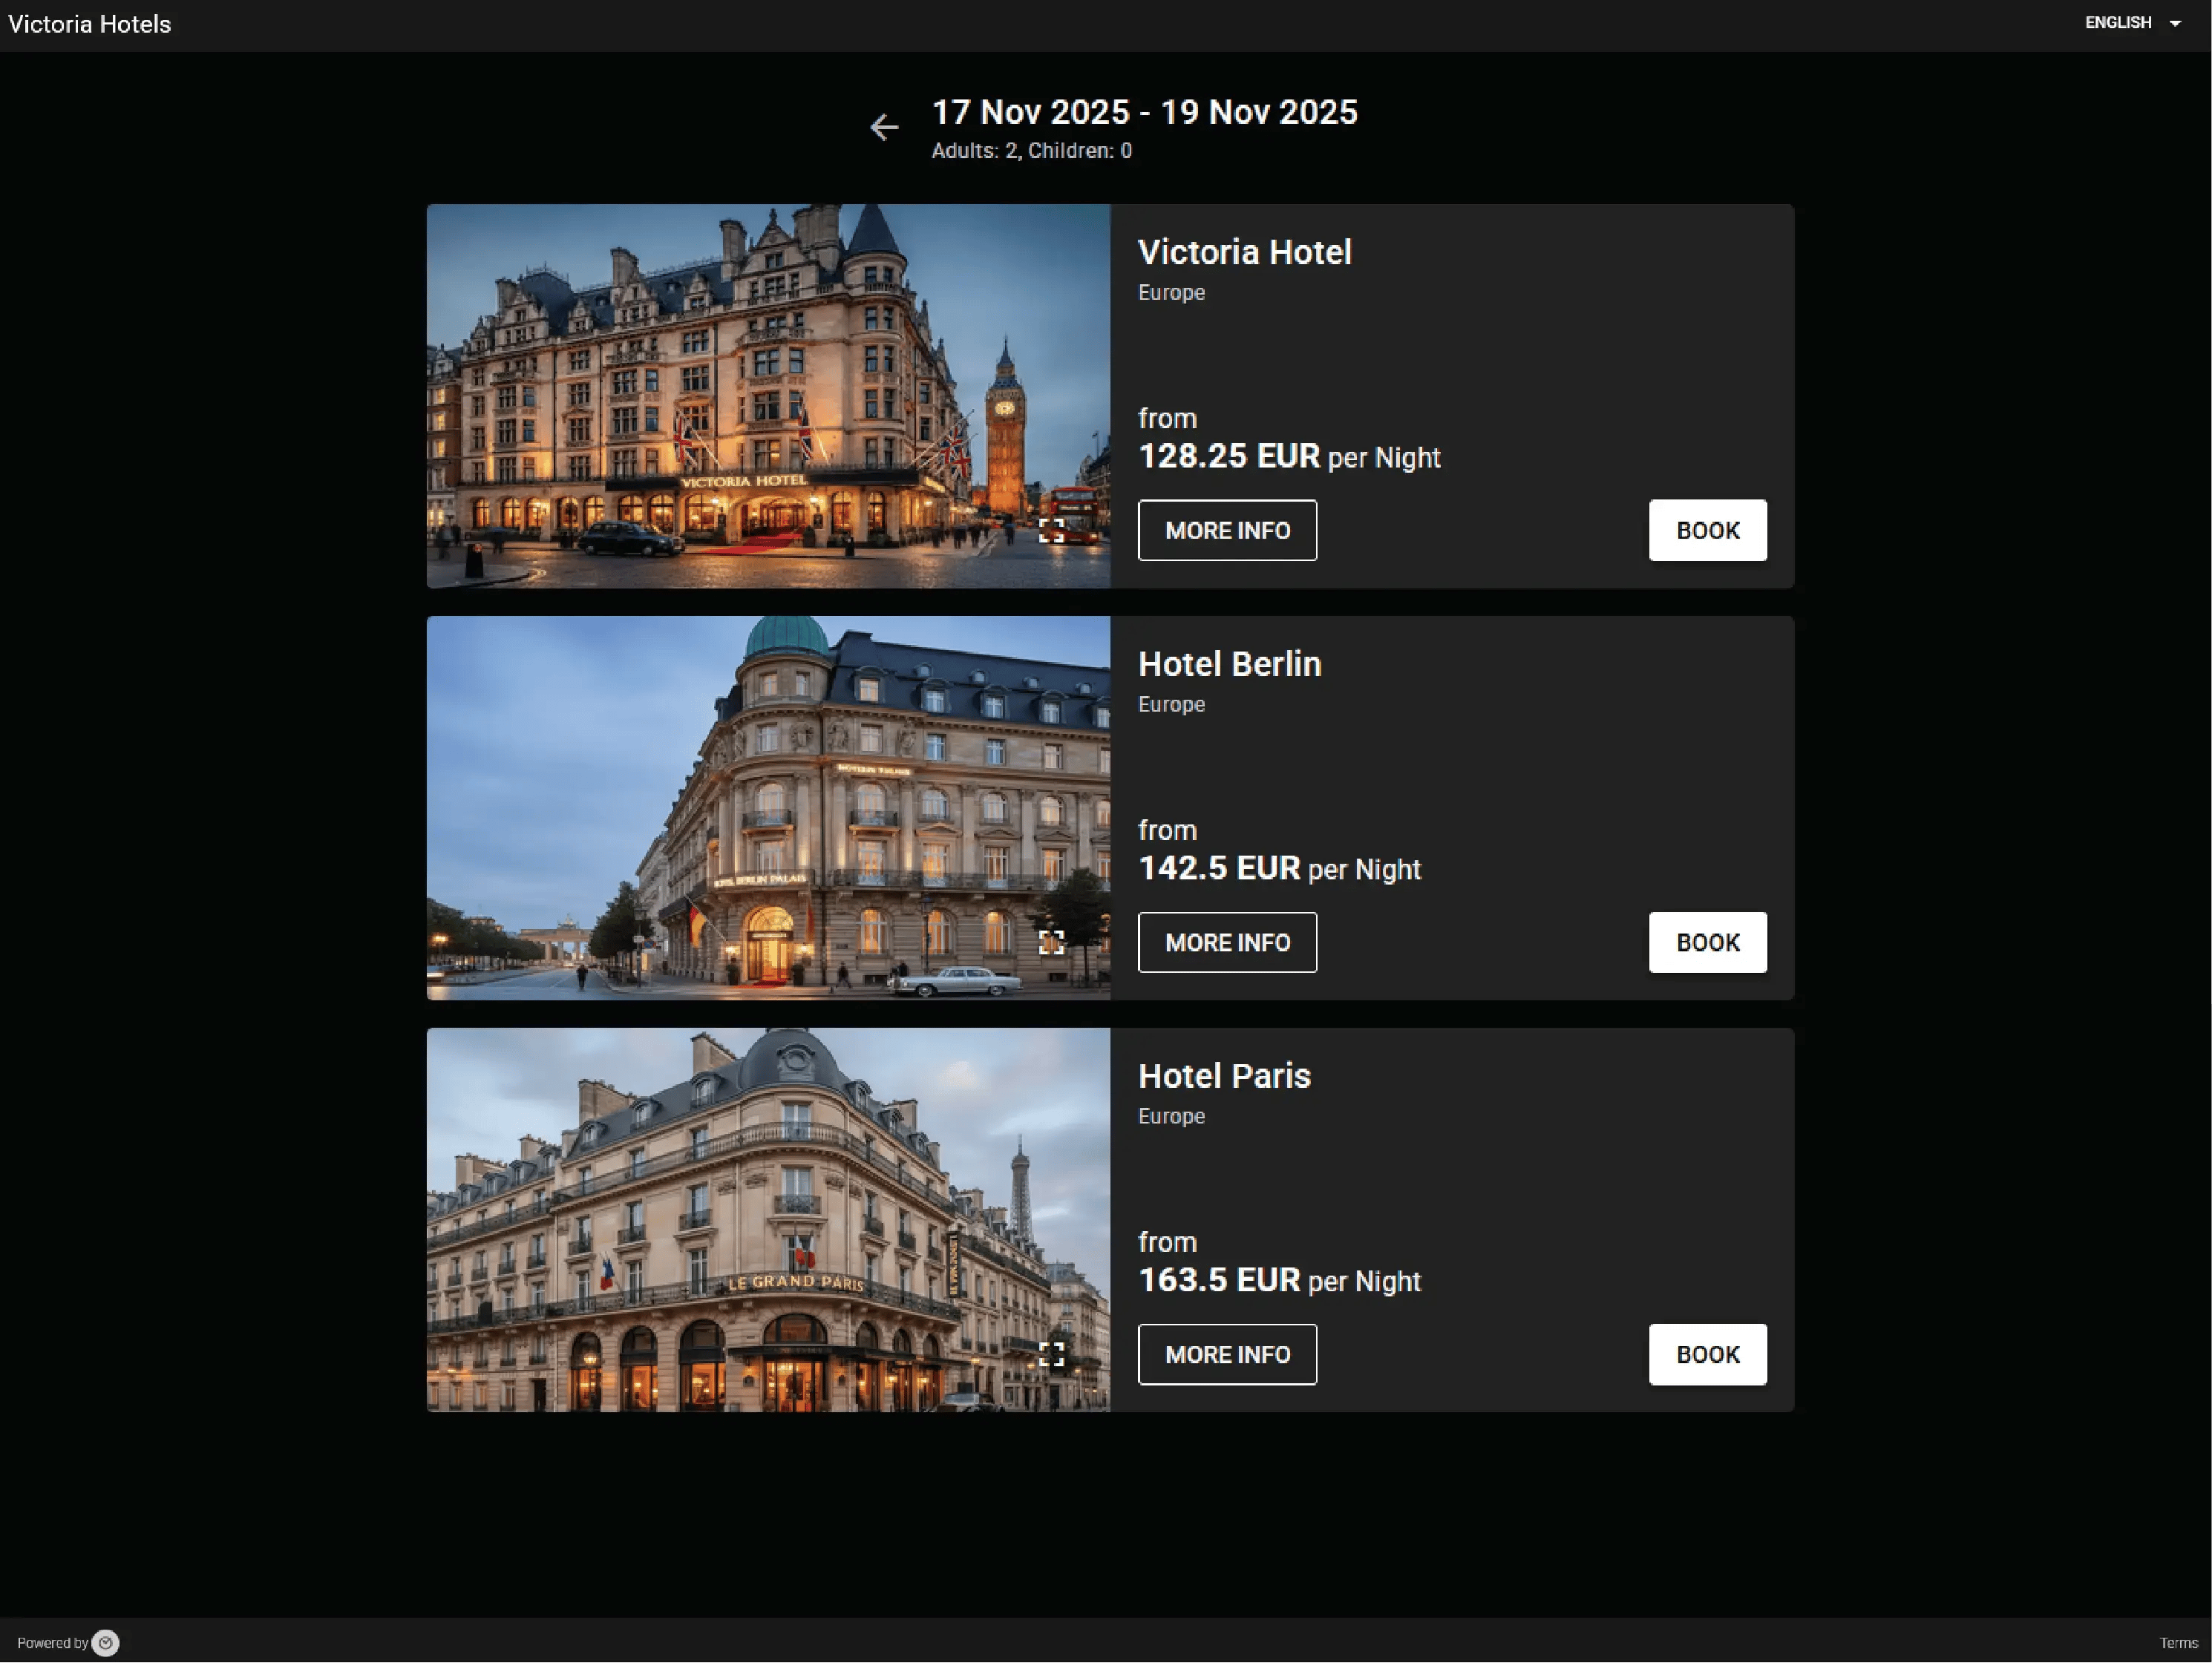Open MORE INFO for Hotel Berlin
2212x1663 pixels.
point(1227,942)
